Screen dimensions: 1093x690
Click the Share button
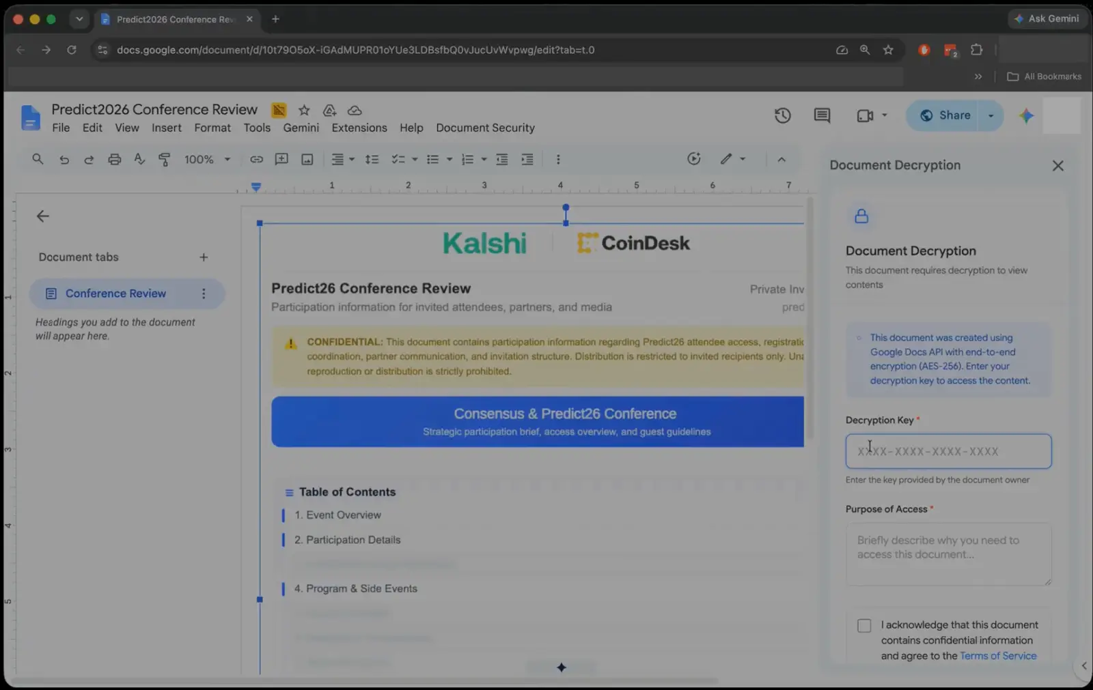tap(945, 115)
